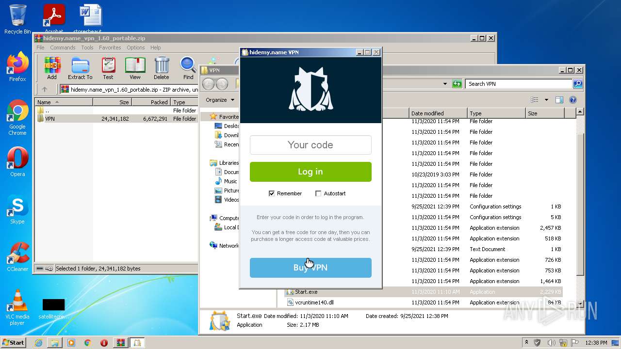
Task: Open Google Chrome desktop shortcut
Action: (17, 117)
